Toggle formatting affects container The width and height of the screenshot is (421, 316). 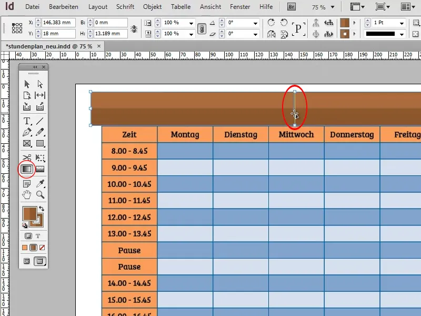[x=28, y=236]
